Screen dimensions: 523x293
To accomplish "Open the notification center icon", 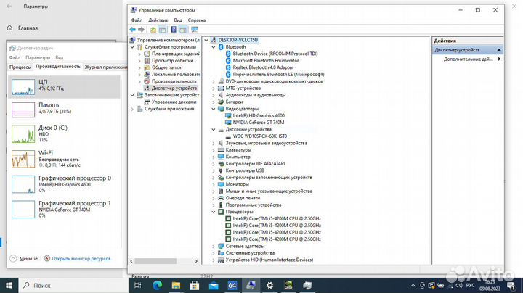I will [511, 286].
